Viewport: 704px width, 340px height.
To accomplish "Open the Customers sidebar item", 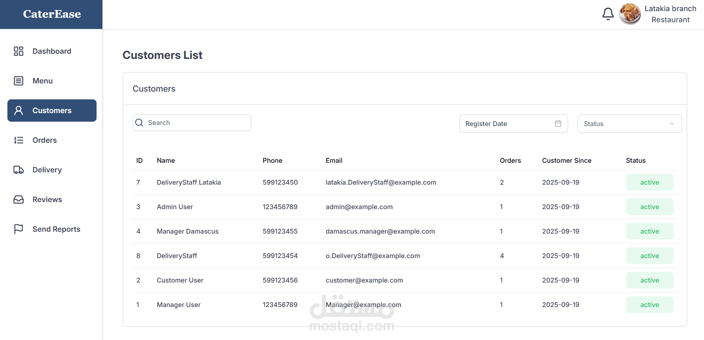I will [x=52, y=110].
